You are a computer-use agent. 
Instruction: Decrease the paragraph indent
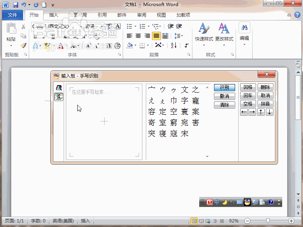[170, 26]
